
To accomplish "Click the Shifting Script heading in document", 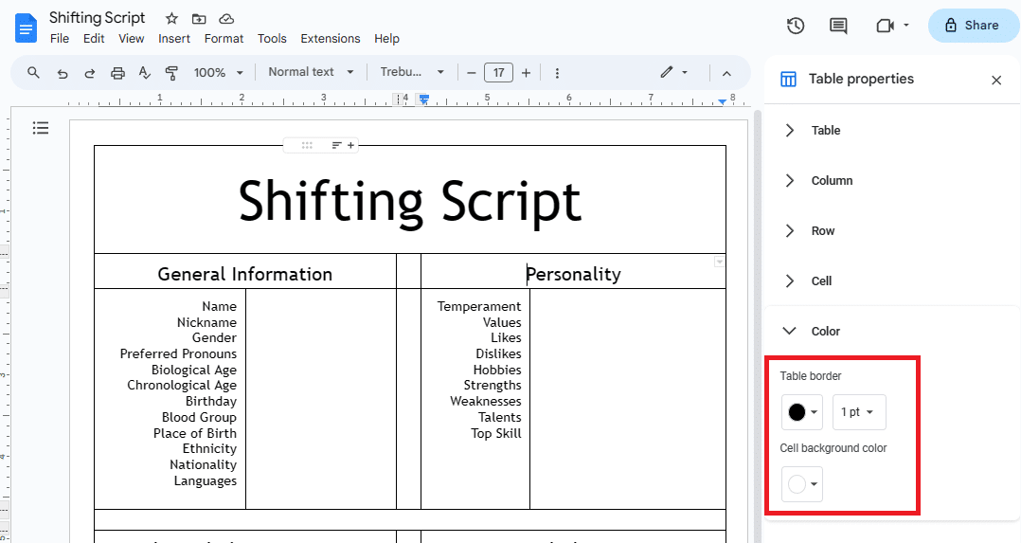I will [409, 202].
